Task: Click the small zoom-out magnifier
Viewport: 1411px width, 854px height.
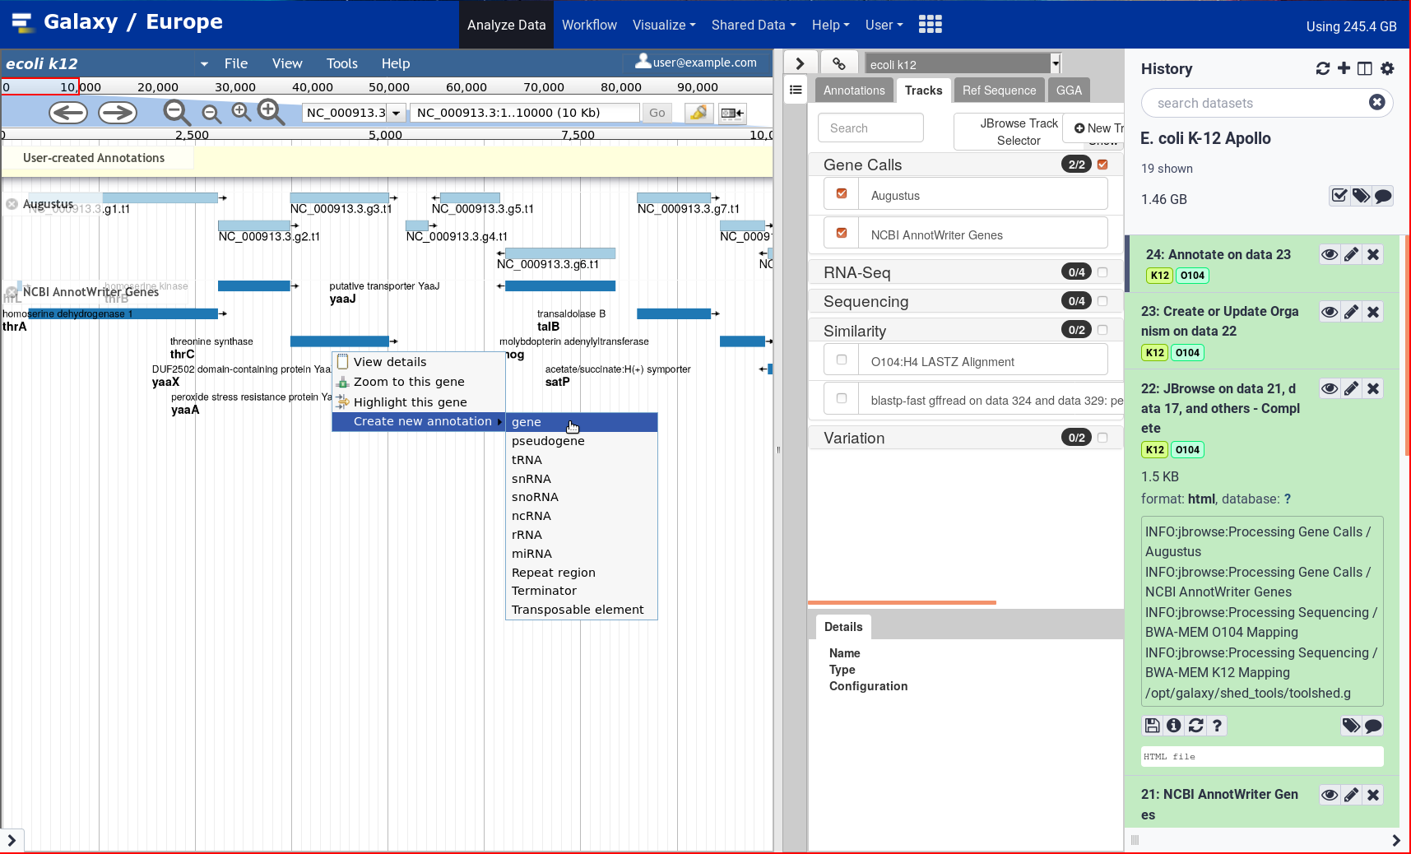Action: (x=211, y=114)
